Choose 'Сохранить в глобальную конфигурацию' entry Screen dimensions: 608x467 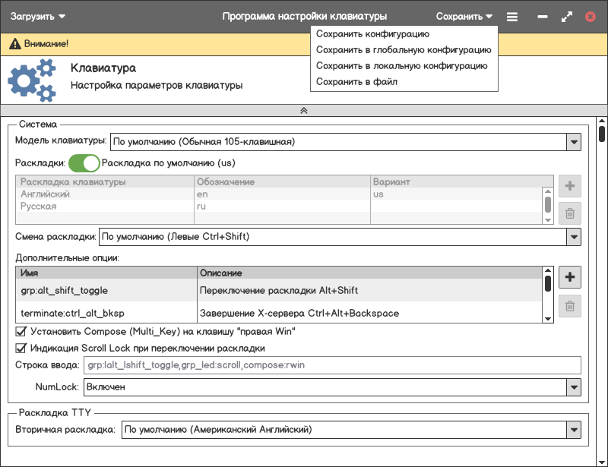pyautogui.click(x=403, y=50)
